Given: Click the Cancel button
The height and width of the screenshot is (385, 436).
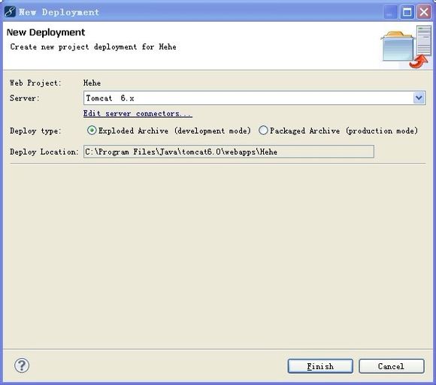Looking at the screenshot, I should coord(391,366).
